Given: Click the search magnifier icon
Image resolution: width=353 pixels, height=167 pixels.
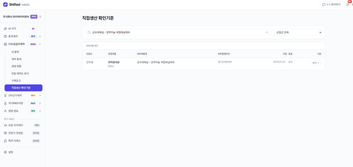Looking at the screenshot, I should tap(89, 32).
